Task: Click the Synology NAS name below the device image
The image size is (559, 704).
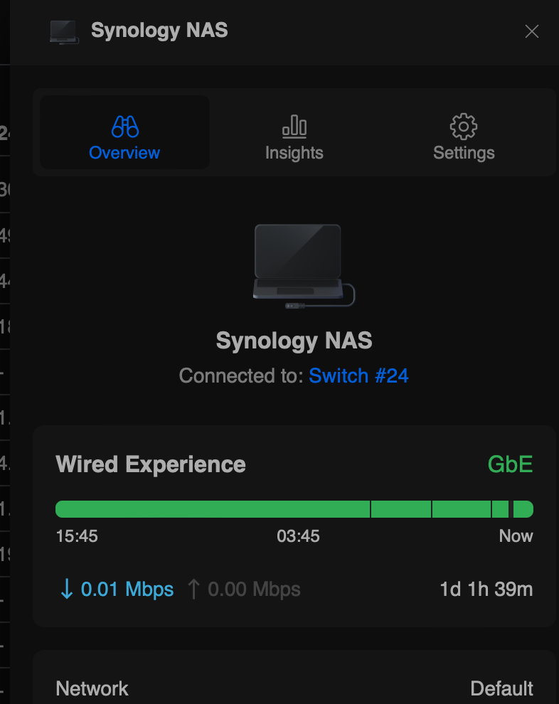Action: pyautogui.click(x=294, y=341)
